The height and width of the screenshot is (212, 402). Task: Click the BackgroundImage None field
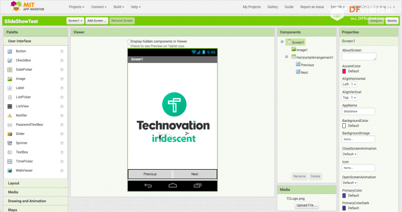tap(358, 139)
